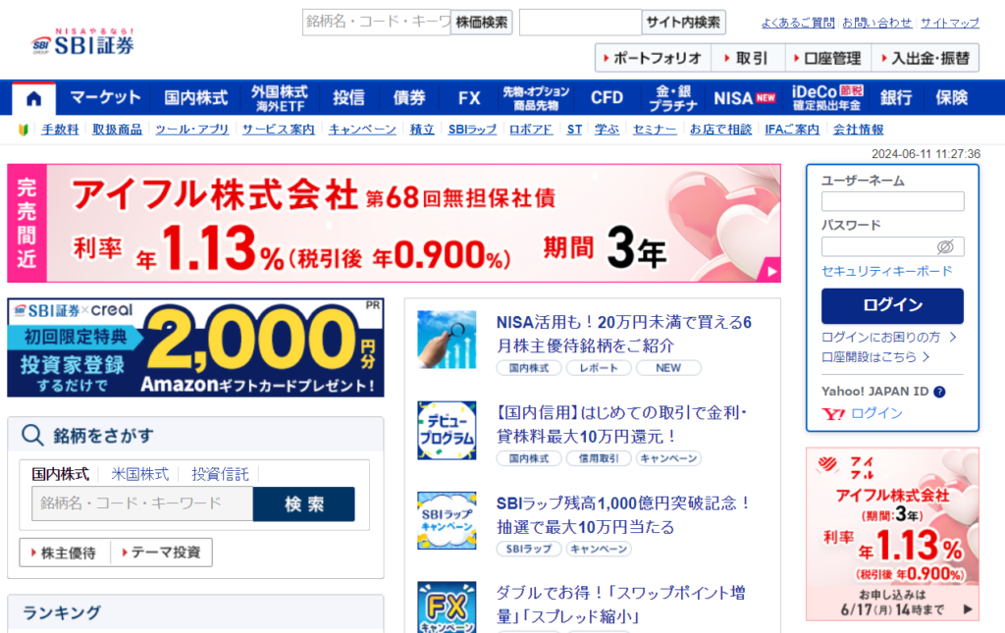Expand the 株主優待 option
The image size is (1005, 633).
[x=65, y=553]
